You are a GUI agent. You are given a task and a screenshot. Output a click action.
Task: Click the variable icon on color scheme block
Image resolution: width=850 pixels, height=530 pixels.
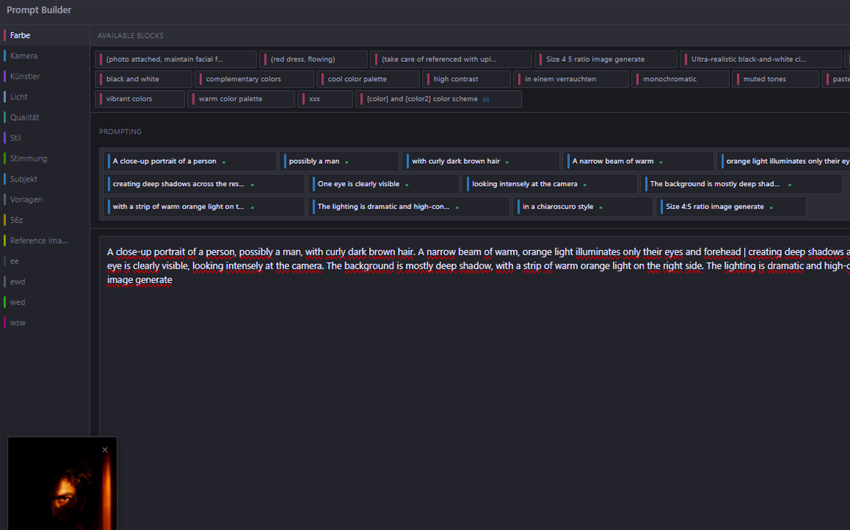pos(486,99)
